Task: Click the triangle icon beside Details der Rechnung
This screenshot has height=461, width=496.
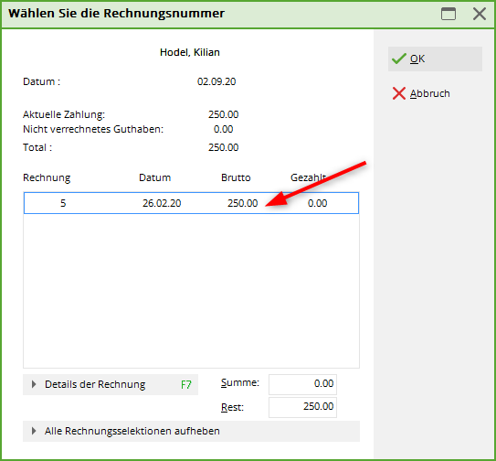Action: click(x=34, y=384)
